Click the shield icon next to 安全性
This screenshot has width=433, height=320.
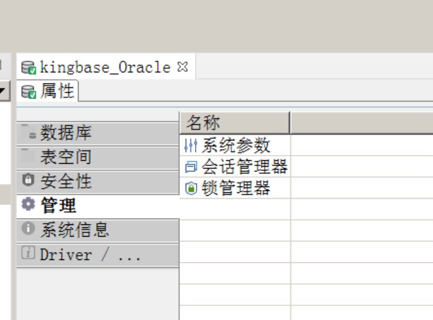(x=28, y=180)
